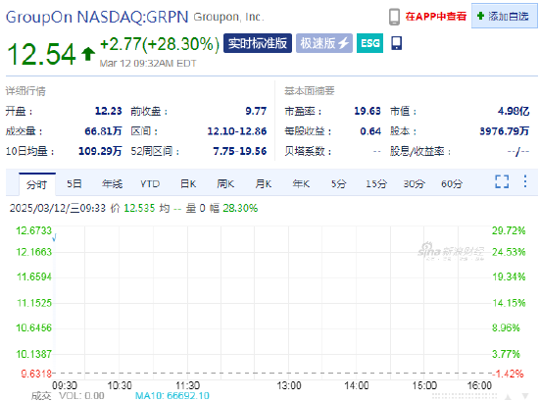
Task: Select the 年线 chart tab
Action: click(x=112, y=184)
